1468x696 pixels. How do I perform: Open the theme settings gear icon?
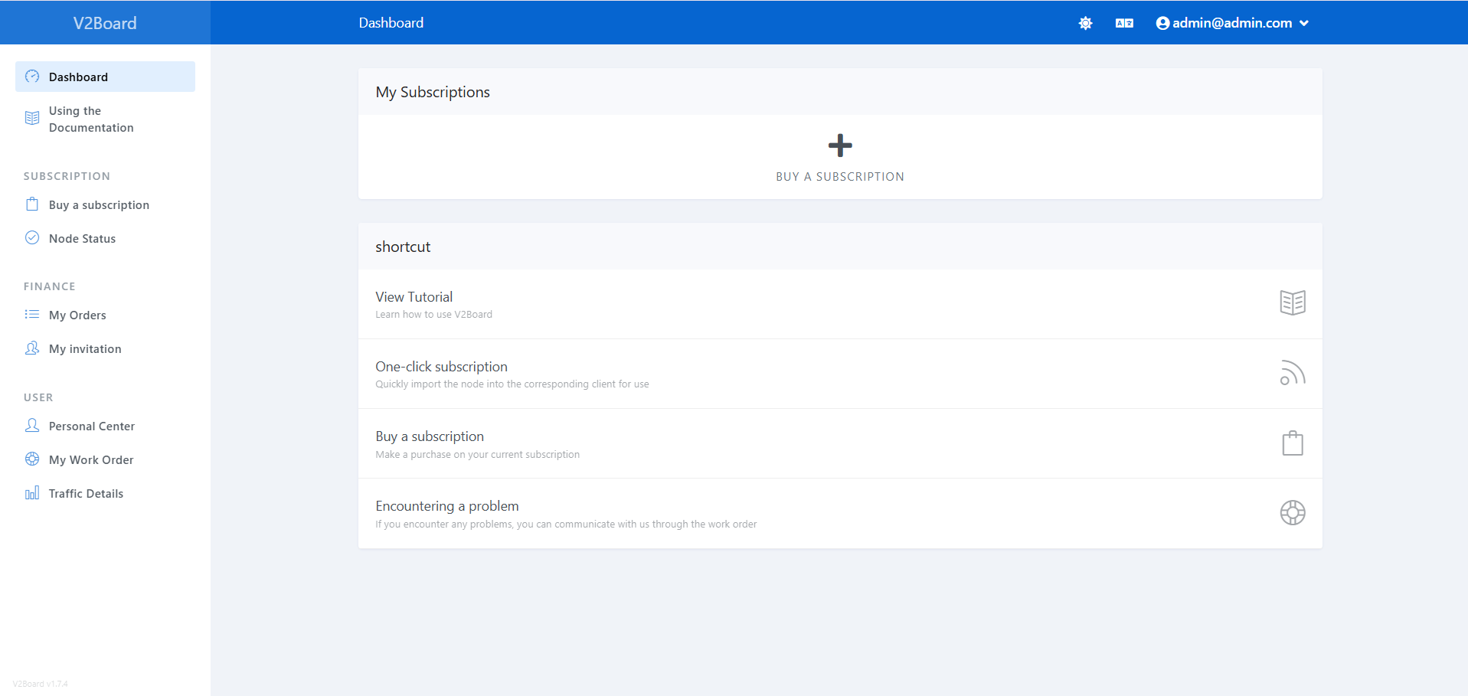tap(1085, 23)
